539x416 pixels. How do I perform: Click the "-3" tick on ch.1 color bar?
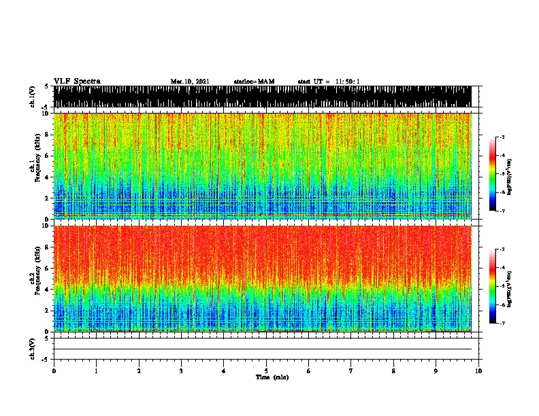502,137
